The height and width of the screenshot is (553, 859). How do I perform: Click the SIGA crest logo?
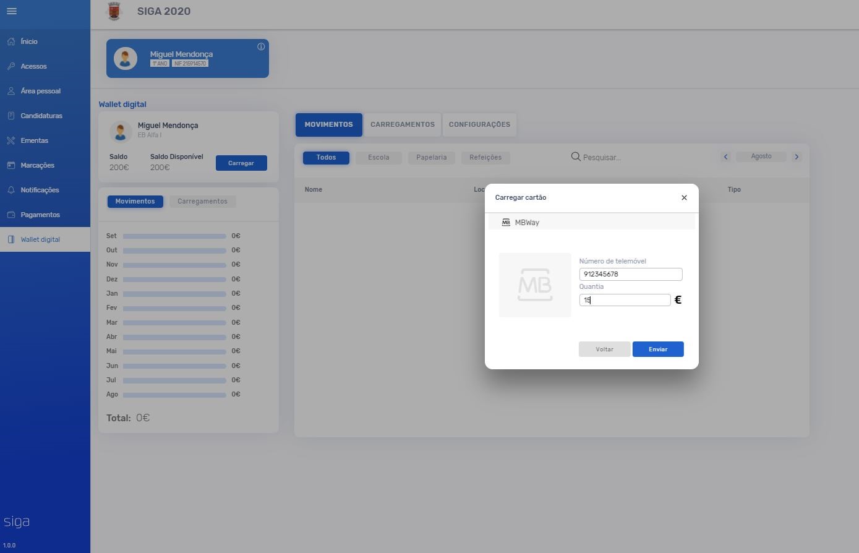[x=114, y=11]
